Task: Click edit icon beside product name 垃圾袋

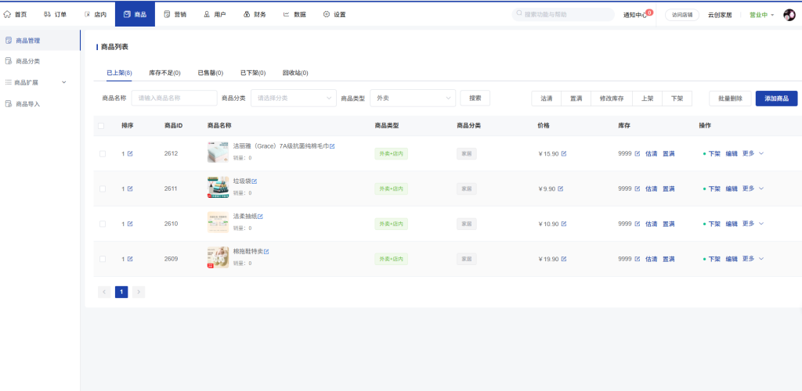Action: (x=255, y=181)
